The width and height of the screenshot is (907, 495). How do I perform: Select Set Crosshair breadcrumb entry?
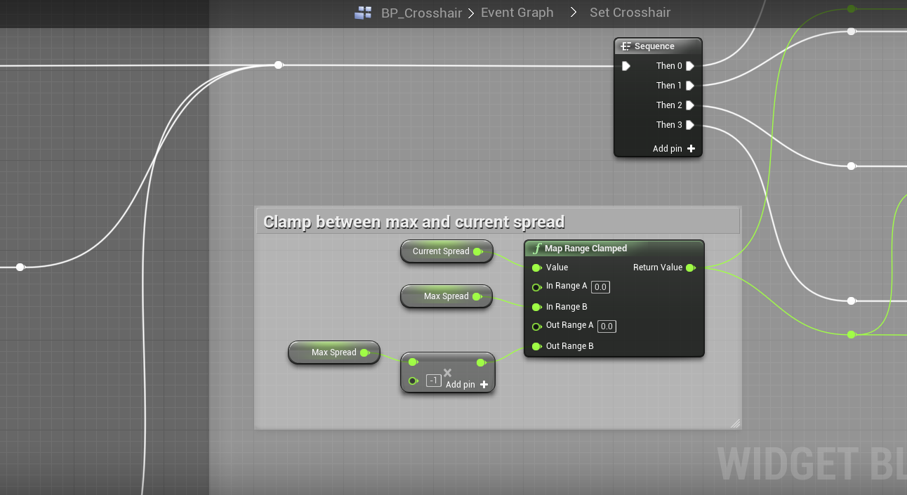[x=630, y=13]
